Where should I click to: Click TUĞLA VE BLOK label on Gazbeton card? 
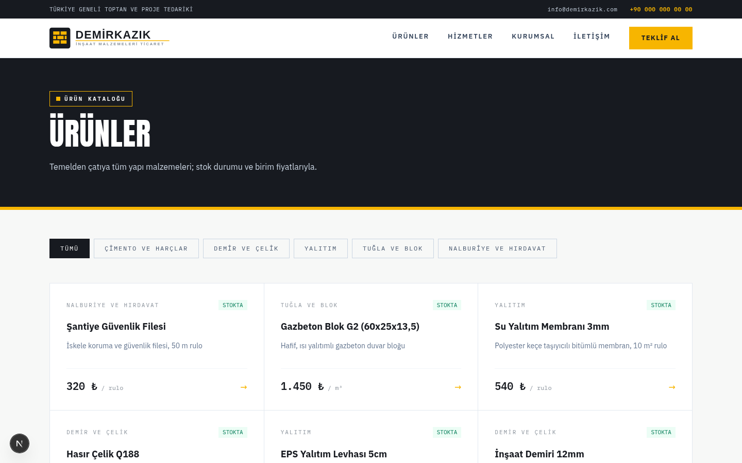click(x=309, y=305)
